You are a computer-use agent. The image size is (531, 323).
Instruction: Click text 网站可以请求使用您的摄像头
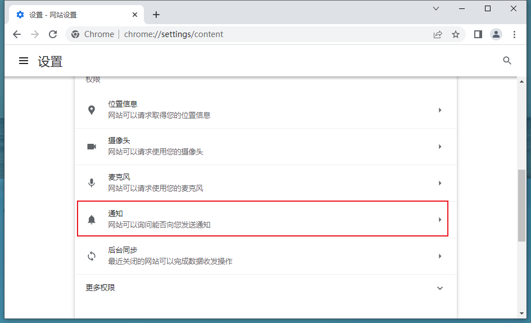pos(156,152)
